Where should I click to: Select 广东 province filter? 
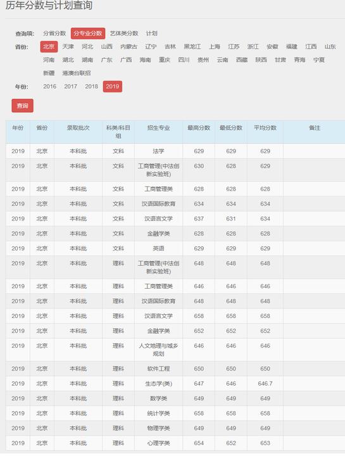click(x=107, y=60)
